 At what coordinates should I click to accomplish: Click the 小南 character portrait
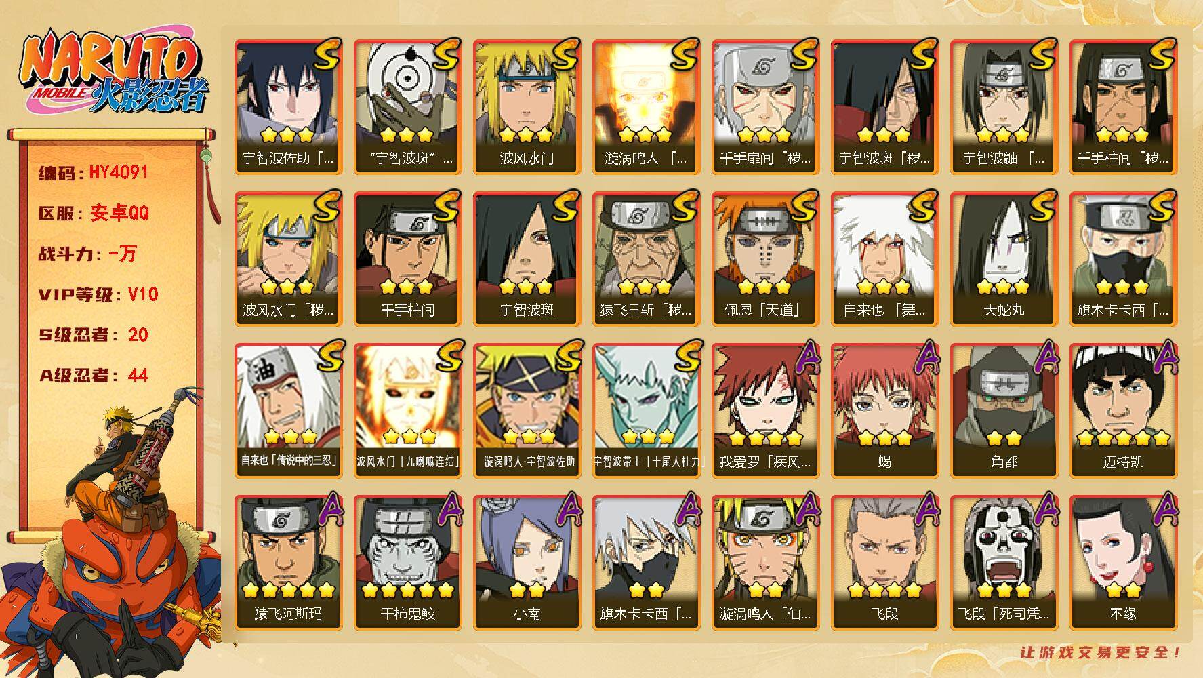coord(527,562)
